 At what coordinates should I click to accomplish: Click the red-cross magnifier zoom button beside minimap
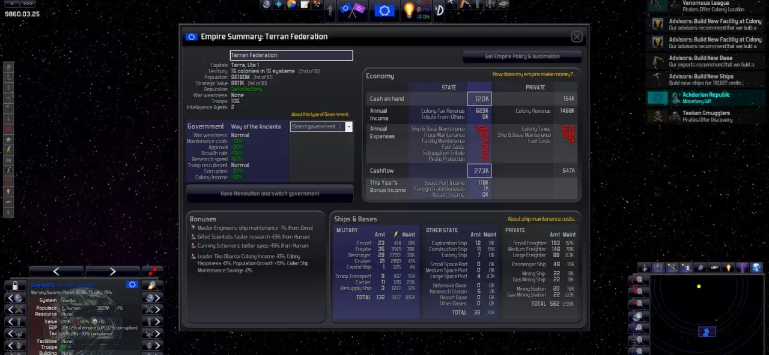tap(639, 292)
